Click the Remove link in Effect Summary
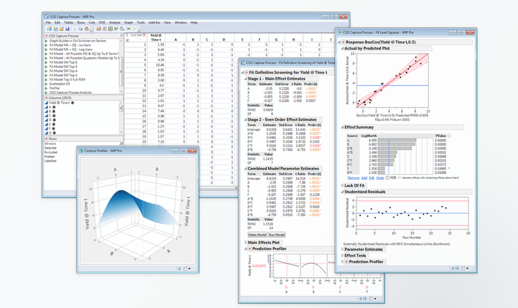 [354, 178]
